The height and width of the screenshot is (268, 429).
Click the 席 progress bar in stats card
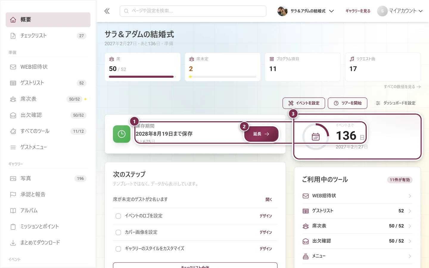coord(142,77)
